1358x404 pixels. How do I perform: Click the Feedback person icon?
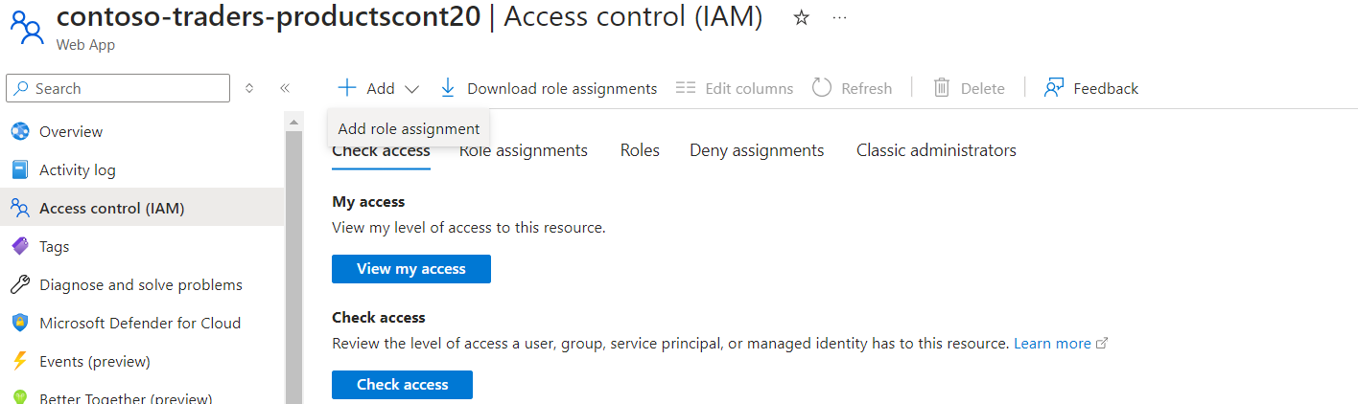[x=1054, y=88]
